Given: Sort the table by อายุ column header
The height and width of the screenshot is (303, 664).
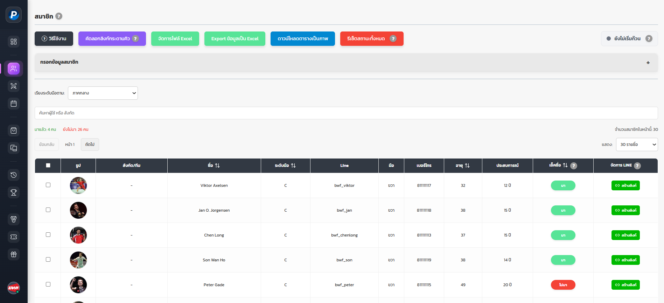Looking at the screenshot, I should pyautogui.click(x=463, y=165).
